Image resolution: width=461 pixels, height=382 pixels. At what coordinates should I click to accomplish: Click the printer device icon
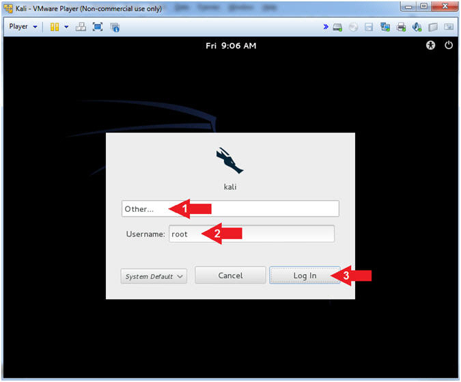(x=401, y=27)
